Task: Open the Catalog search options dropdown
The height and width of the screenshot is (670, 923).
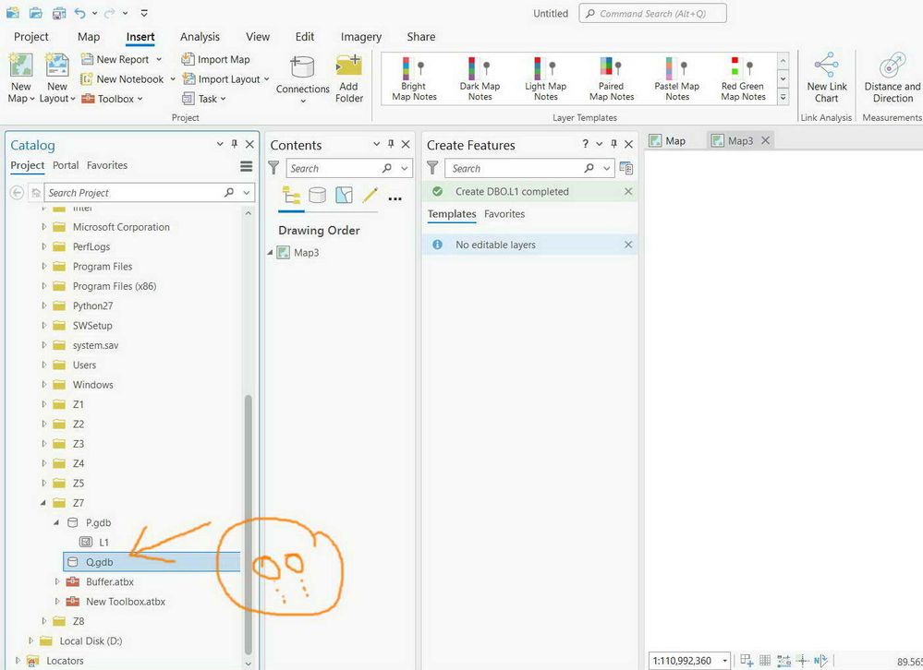Action: click(247, 192)
